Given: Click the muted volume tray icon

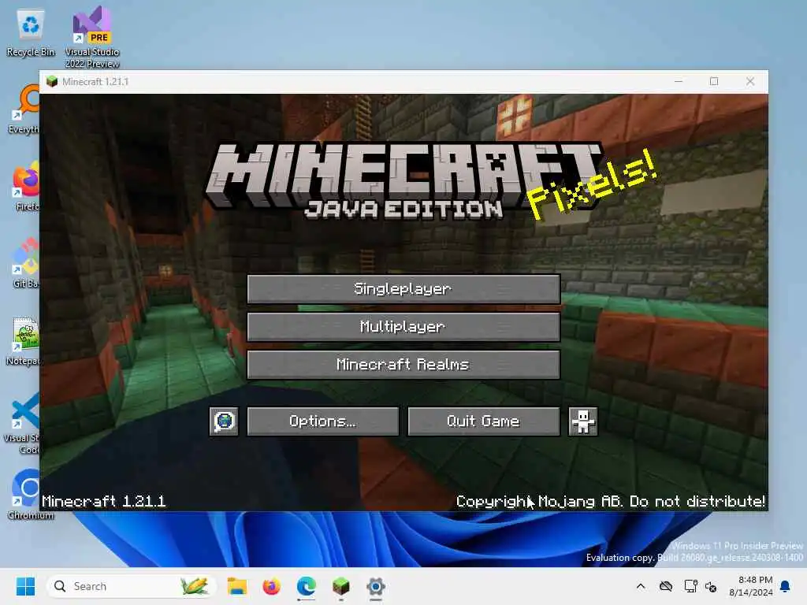Looking at the screenshot, I should point(712,586).
